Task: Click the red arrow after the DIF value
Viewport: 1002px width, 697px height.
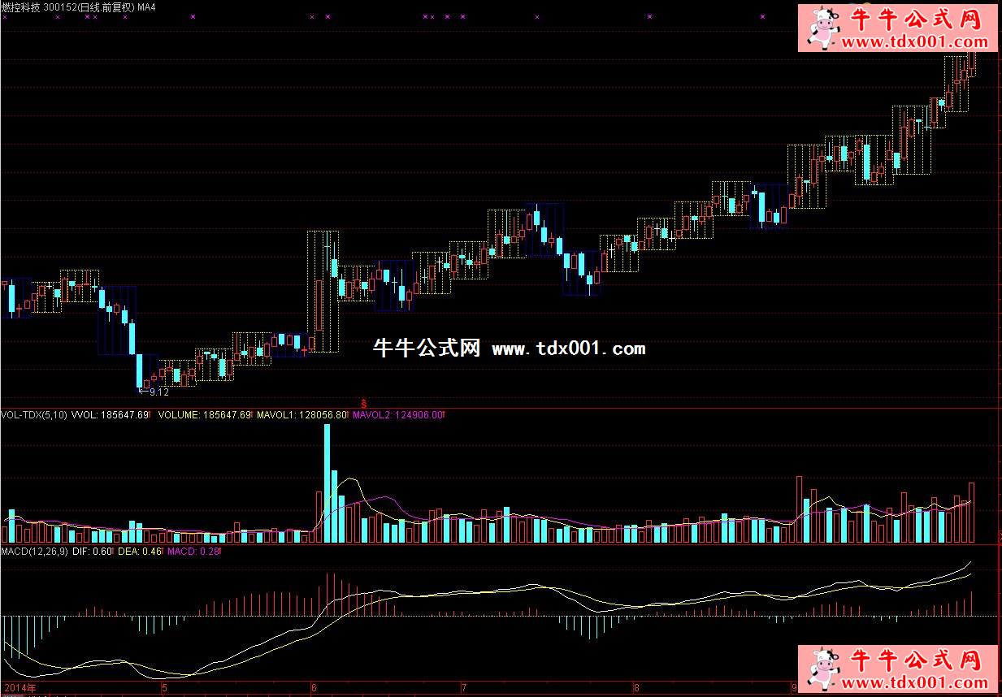Action: click(115, 552)
